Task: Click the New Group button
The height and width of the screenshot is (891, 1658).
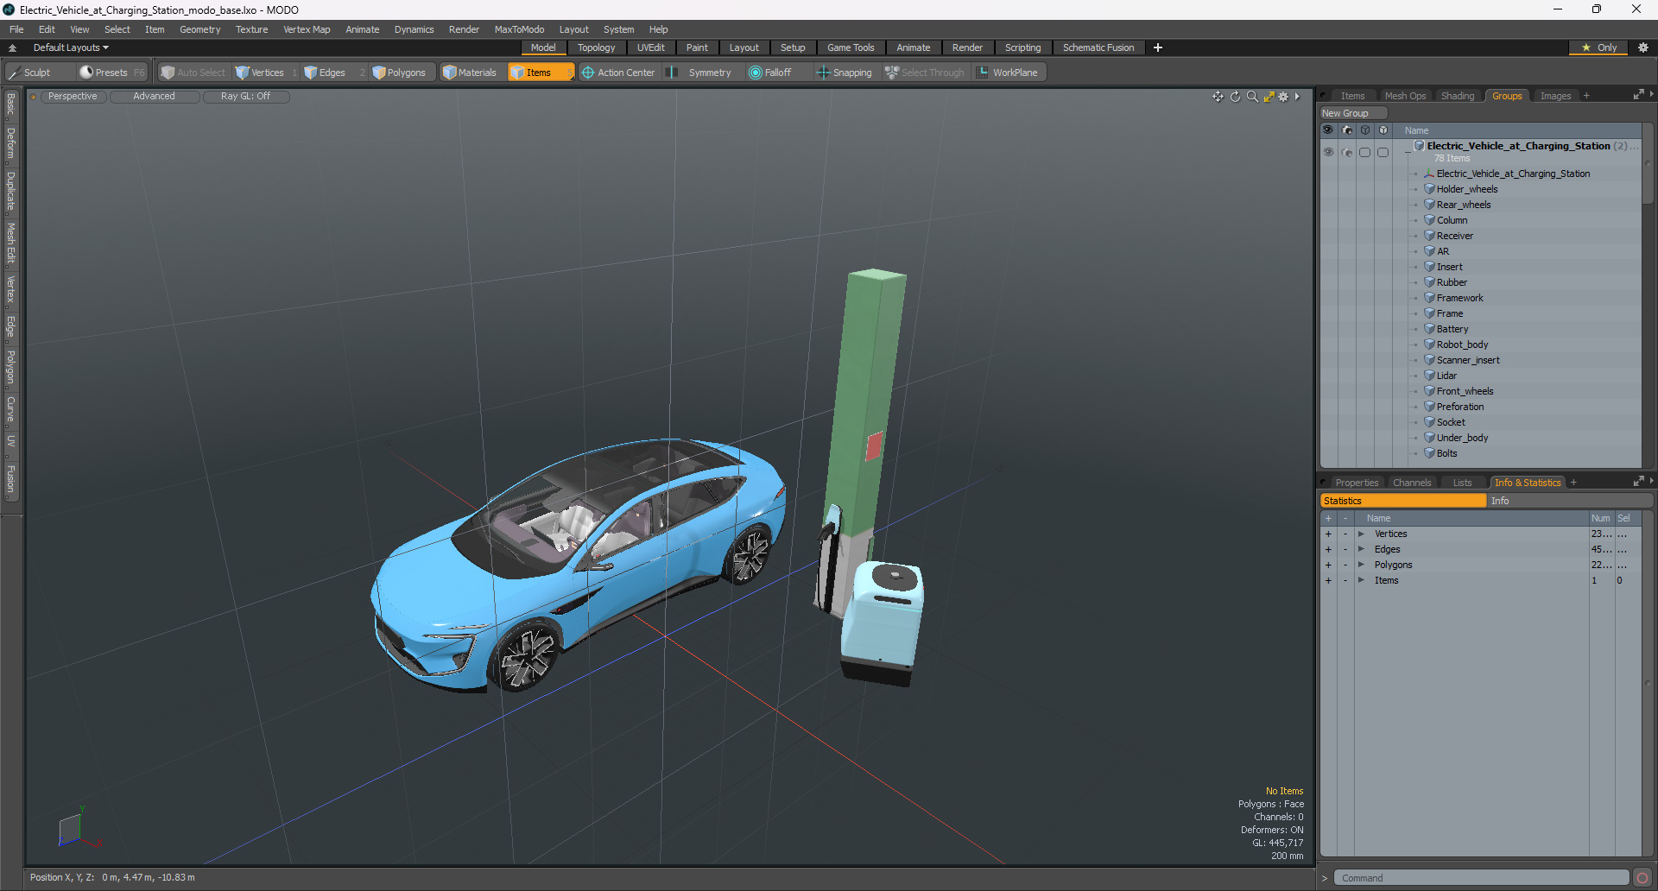Action: (1352, 113)
